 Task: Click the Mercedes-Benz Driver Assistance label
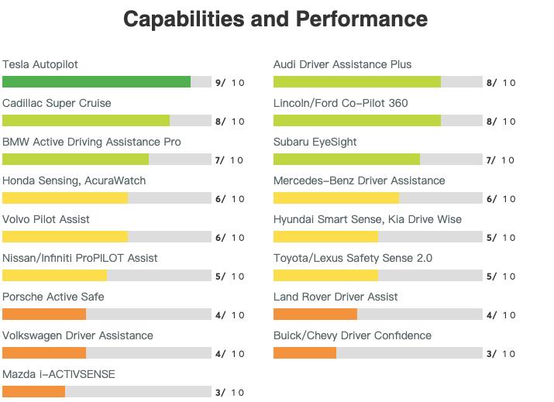tap(359, 180)
